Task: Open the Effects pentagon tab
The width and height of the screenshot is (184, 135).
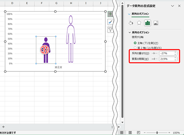Action: pos(139,23)
